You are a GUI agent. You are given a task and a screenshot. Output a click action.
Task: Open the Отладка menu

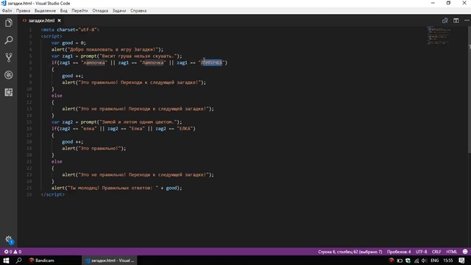pos(100,10)
